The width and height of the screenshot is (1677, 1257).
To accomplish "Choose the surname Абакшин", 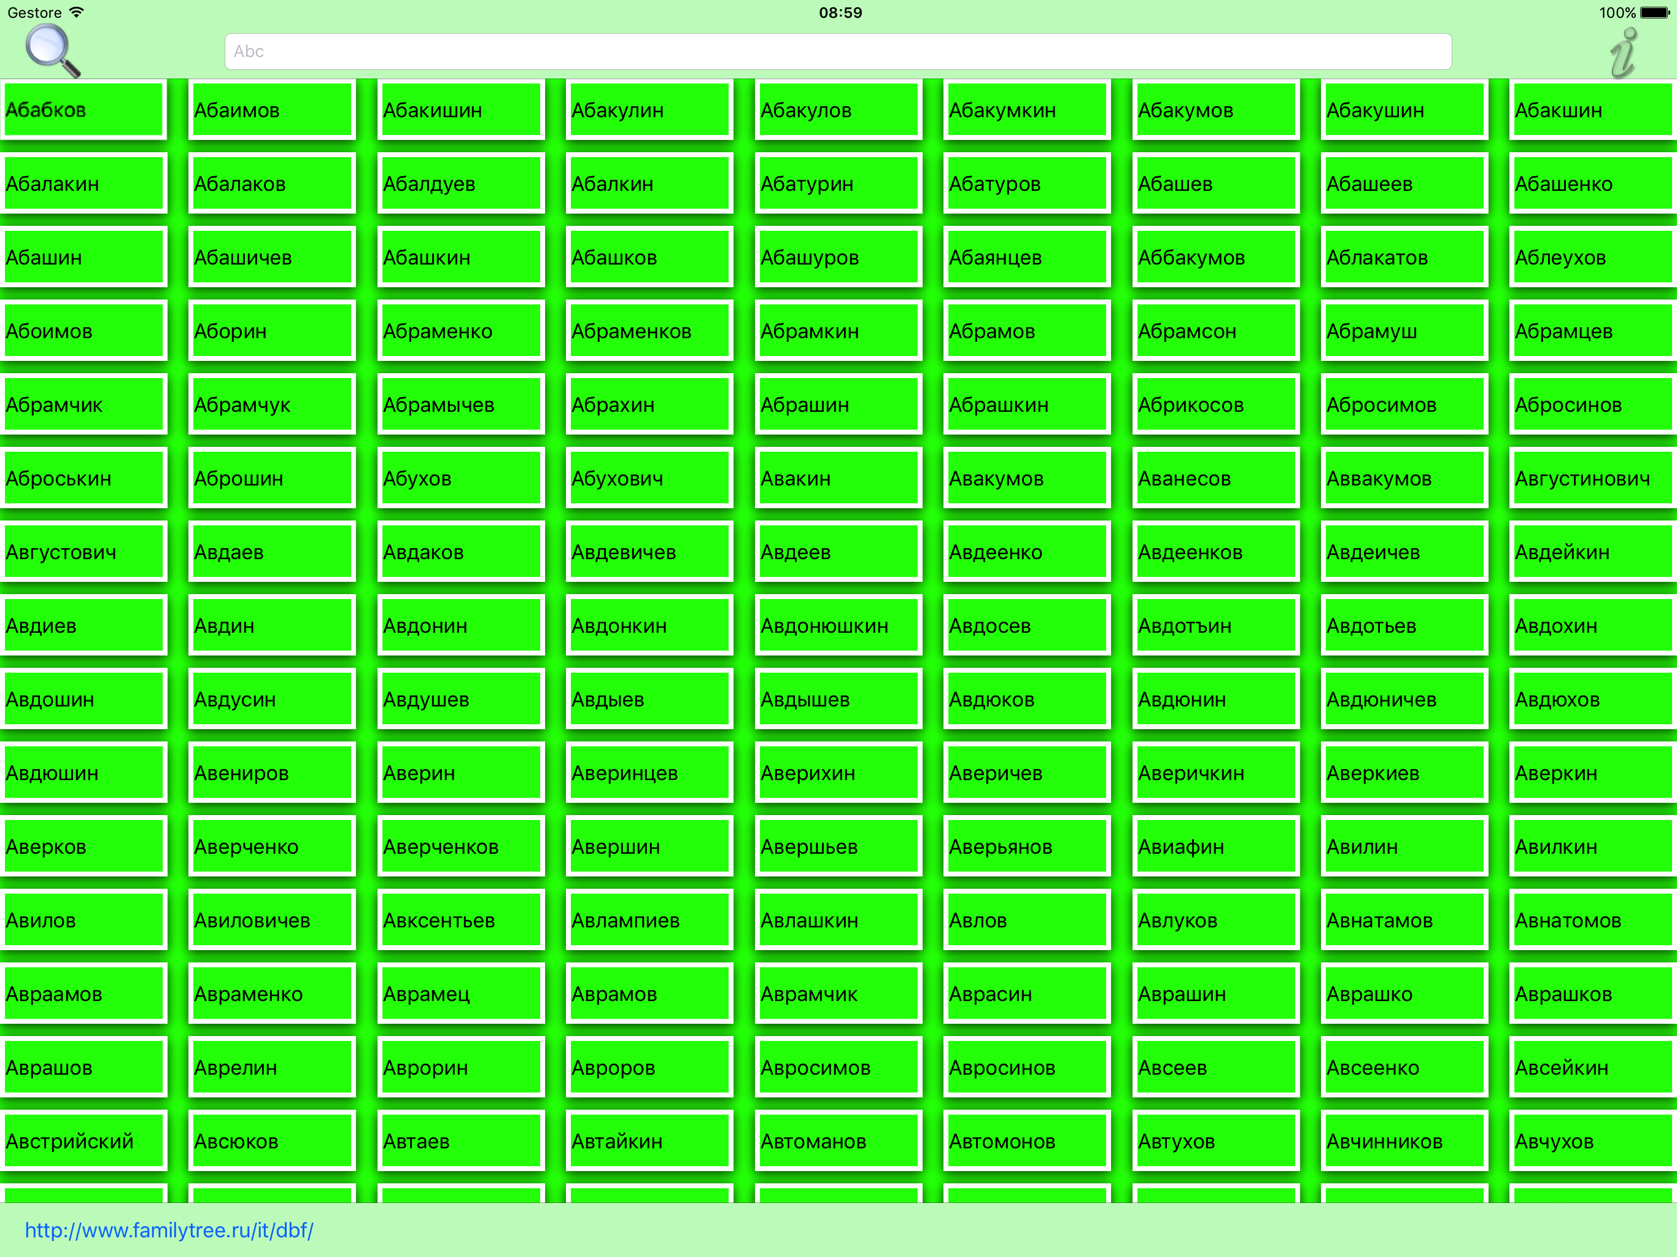I will tap(1593, 110).
